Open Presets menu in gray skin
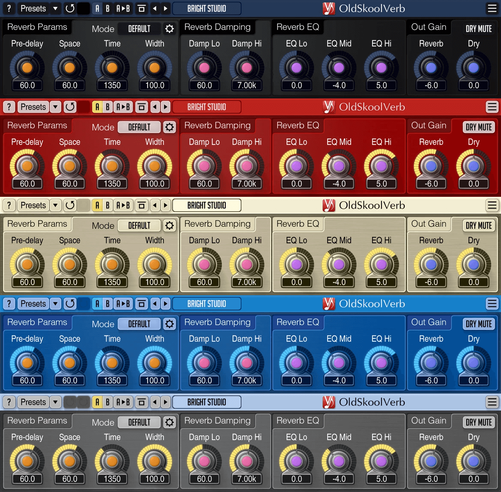The width and height of the screenshot is (501, 492). coord(33,402)
